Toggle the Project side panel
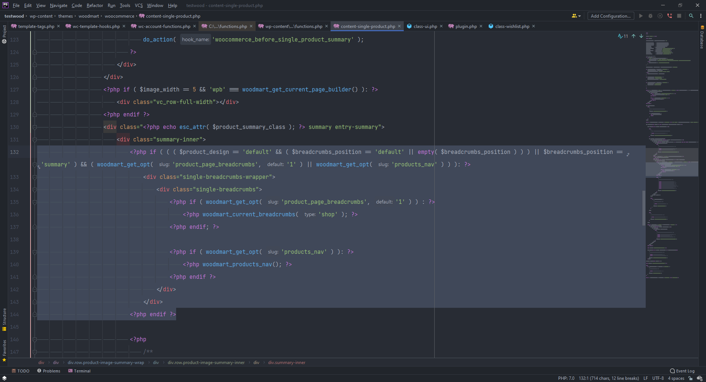Image resolution: width=706 pixels, height=382 pixels. (x=4, y=34)
